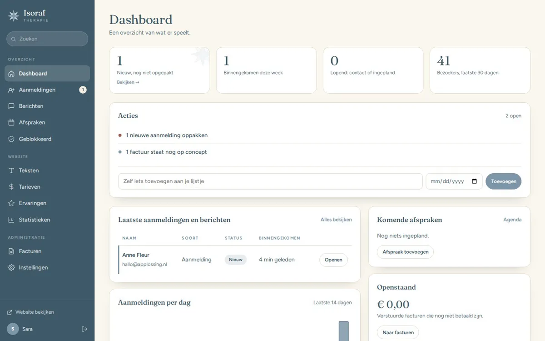
Task: Click the username 'Sara'
Action: tap(27, 329)
